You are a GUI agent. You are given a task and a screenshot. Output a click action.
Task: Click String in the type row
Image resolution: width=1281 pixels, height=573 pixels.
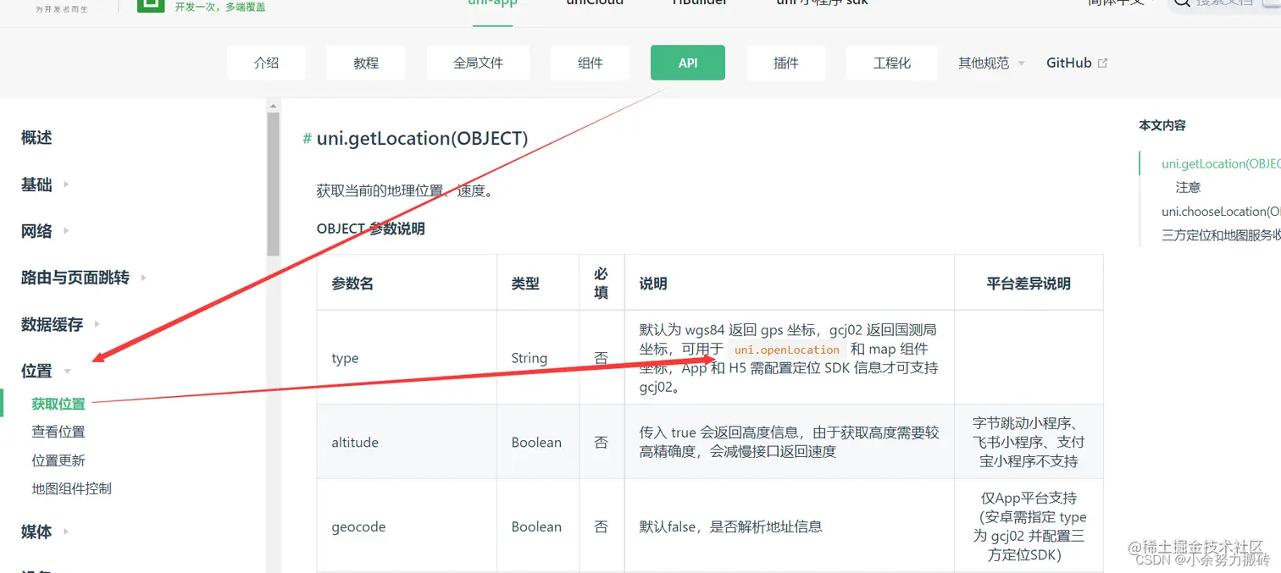click(530, 358)
